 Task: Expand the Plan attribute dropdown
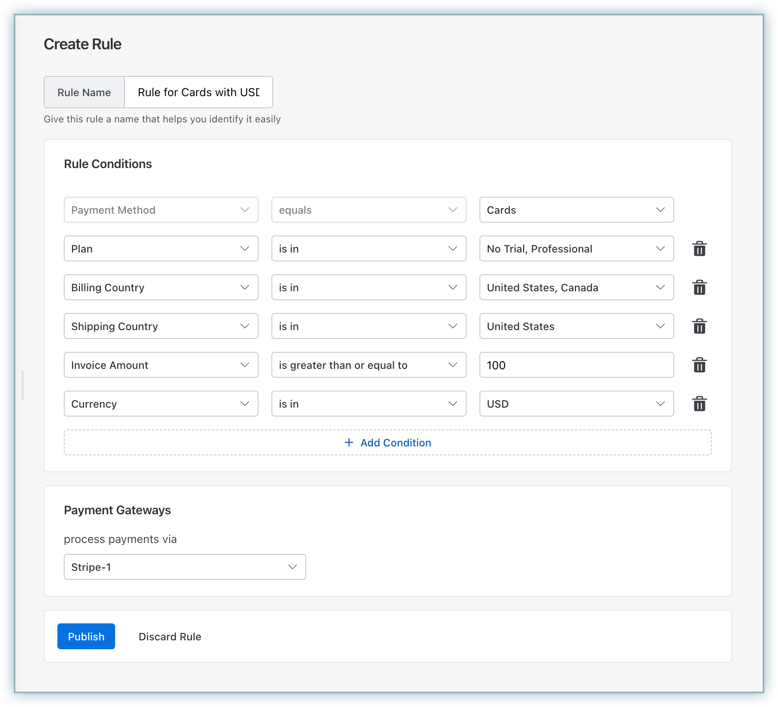(161, 248)
